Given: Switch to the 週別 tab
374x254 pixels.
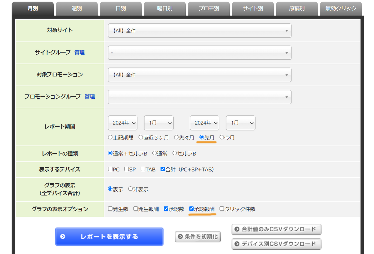Looking at the screenshot, I should click(x=77, y=8).
